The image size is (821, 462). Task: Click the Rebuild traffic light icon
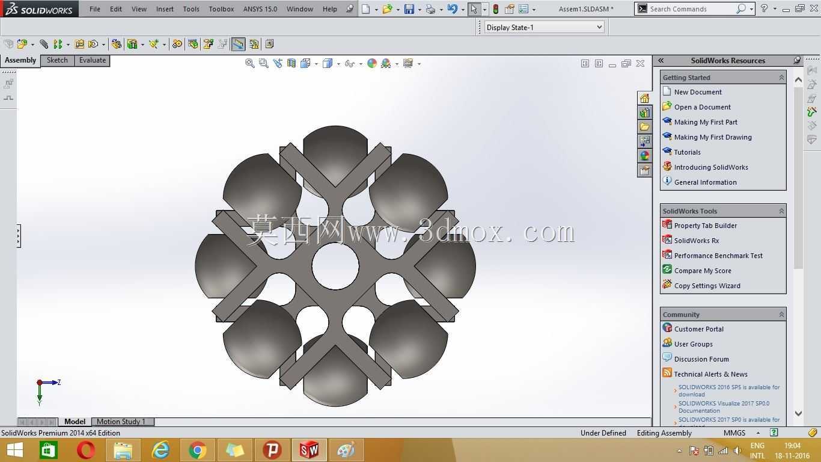coord(495,9)
